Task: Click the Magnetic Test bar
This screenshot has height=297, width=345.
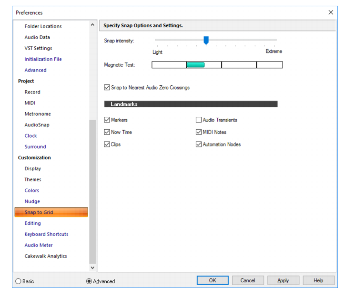Action: [x=217, y=65]
